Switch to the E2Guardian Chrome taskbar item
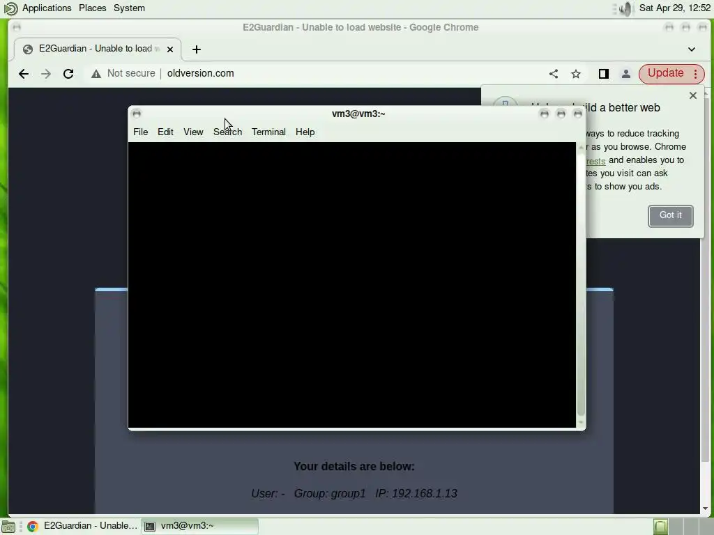 coord(82,526)
